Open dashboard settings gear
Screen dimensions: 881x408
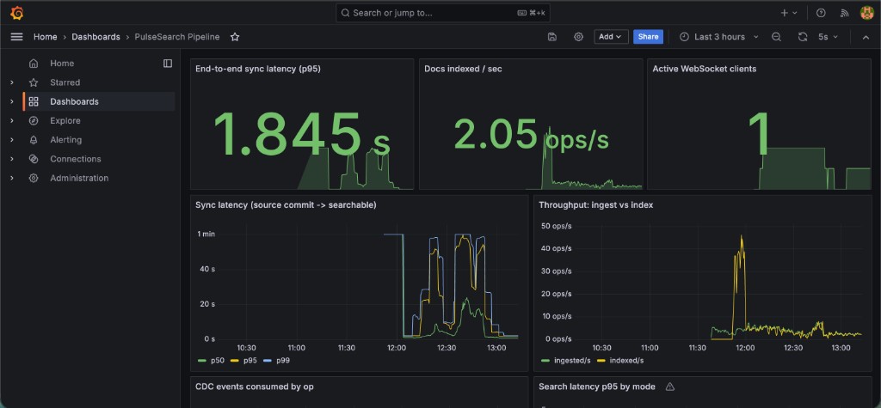(578, 36)
